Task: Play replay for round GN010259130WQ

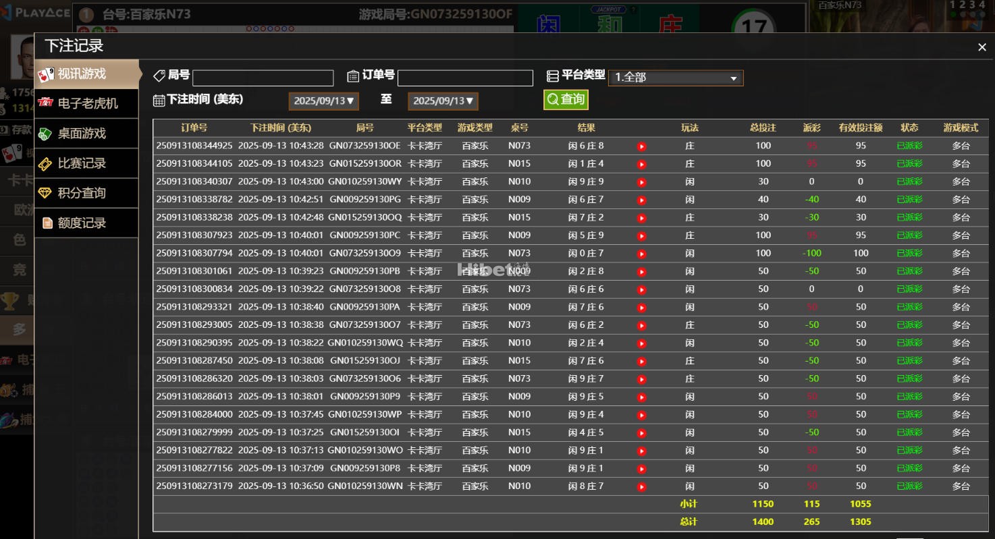Action: pyautogui.click(x=641, y=343)
